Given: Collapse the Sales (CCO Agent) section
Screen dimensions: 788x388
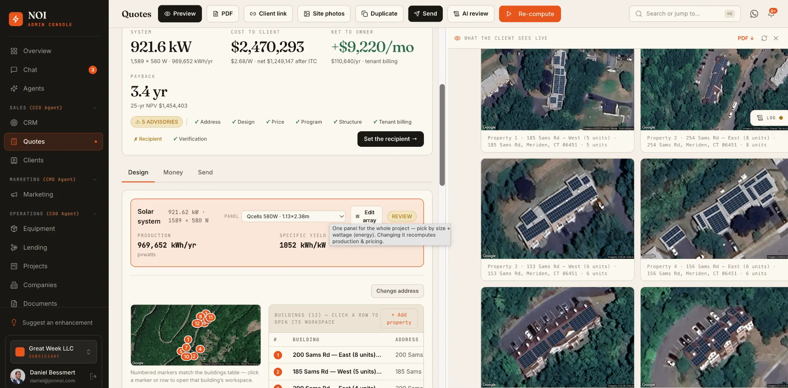Looking at the screenshot, I should coord(95,108).
